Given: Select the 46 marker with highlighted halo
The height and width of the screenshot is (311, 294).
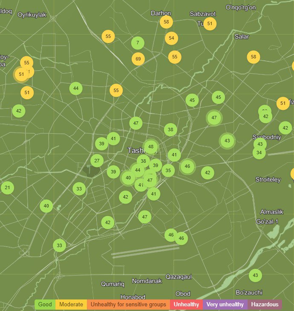Looking at the screenshot, I should [187, 167].
